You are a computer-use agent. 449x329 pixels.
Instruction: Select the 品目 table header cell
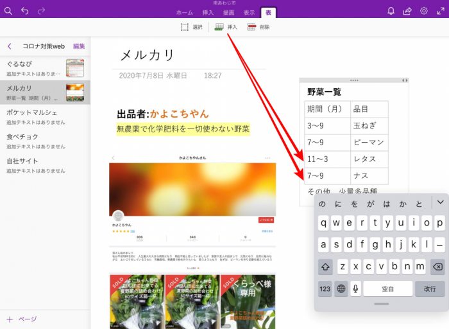[369, 109]
